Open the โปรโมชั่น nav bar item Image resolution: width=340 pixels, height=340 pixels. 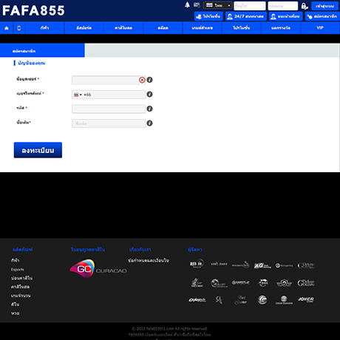pos(242,28)
